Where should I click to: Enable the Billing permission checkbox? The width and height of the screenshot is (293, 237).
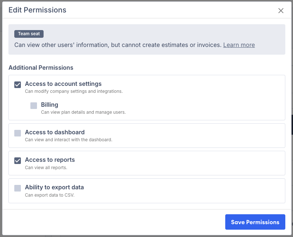click(x=34, y=106)
